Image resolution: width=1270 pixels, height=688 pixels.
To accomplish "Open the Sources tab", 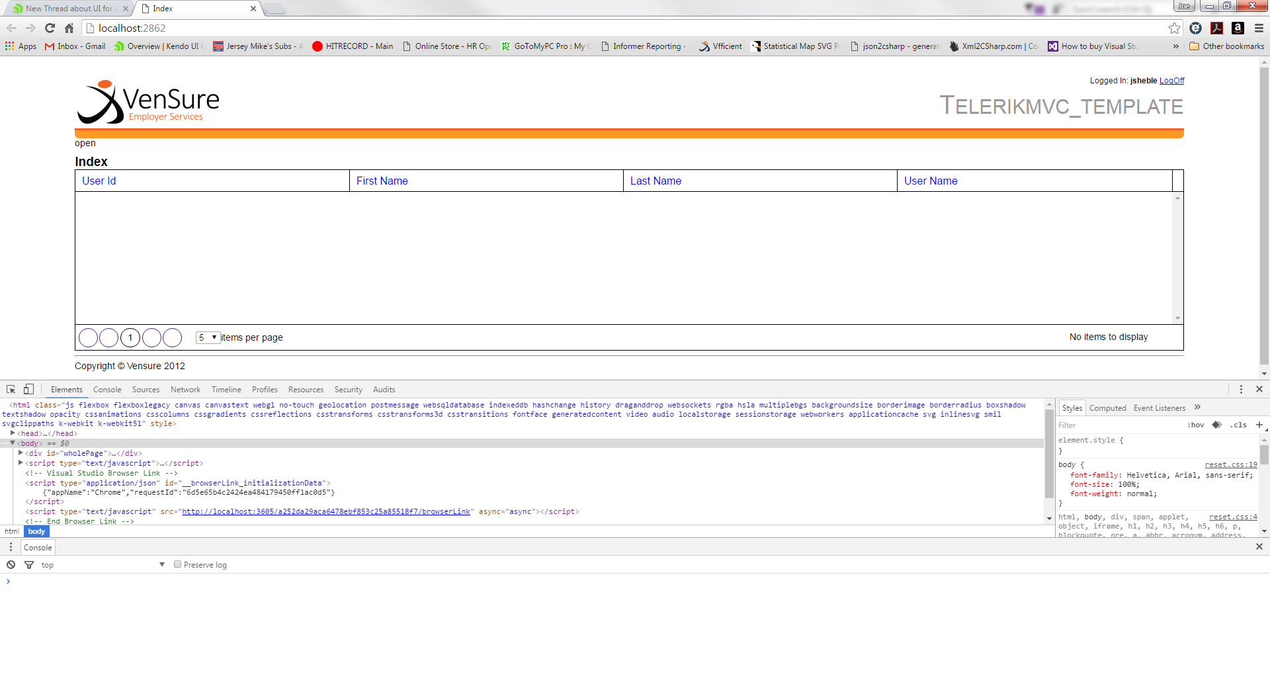I will (146, 390).
